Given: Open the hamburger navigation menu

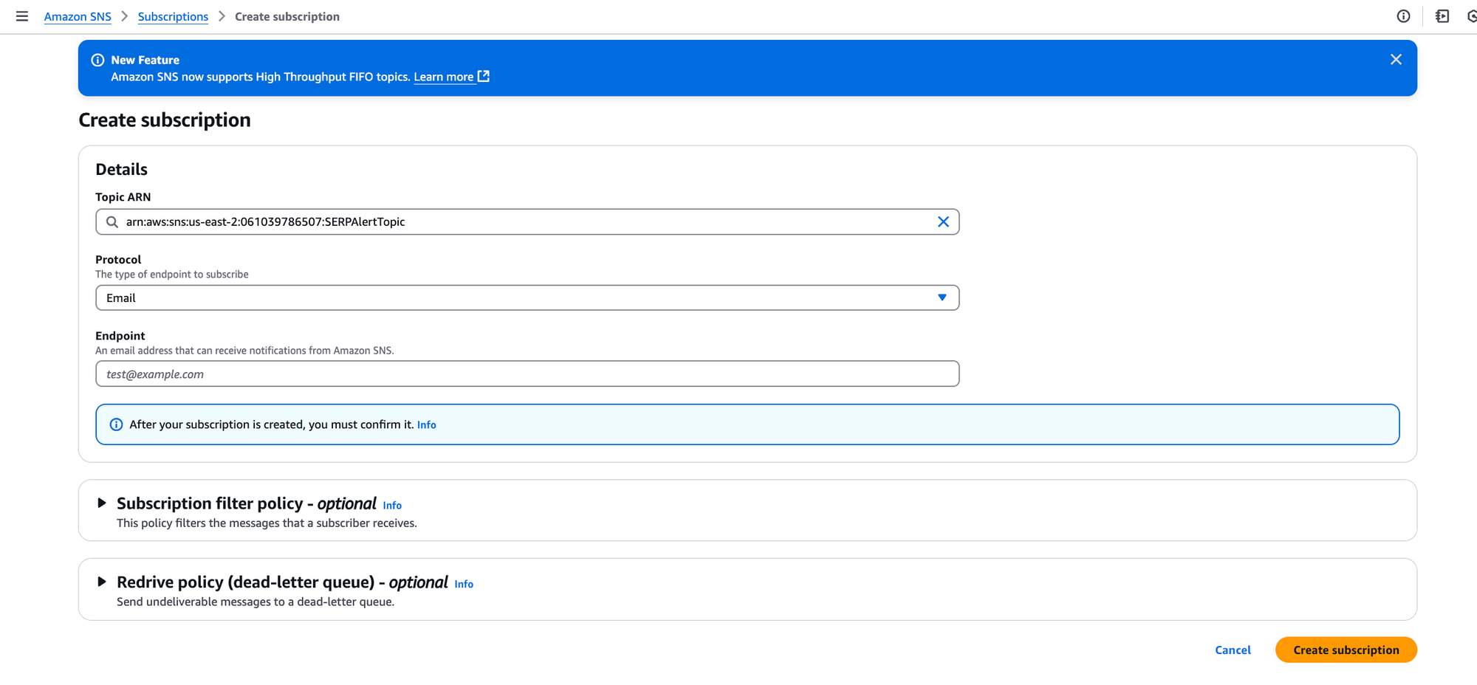Looking at the screenshot, I should coord(22,16).
